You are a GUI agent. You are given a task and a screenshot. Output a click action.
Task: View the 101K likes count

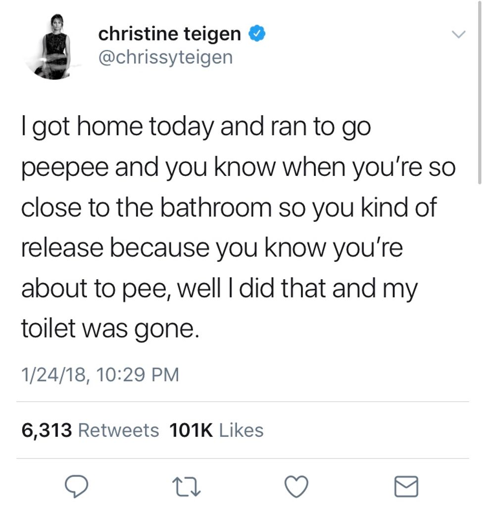point(191,430)
